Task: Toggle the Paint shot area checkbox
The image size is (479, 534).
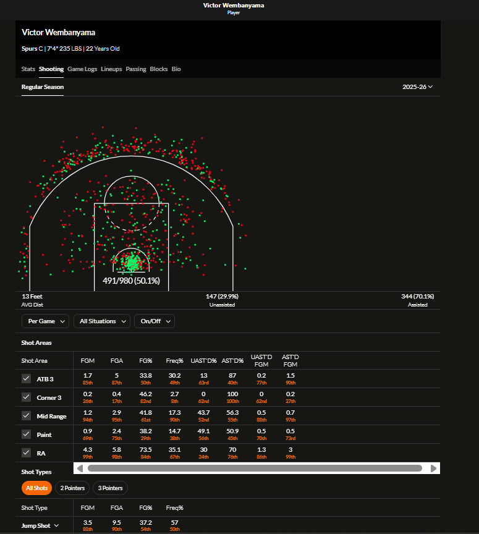Action: pyautogui.click(x=26, y=434)
